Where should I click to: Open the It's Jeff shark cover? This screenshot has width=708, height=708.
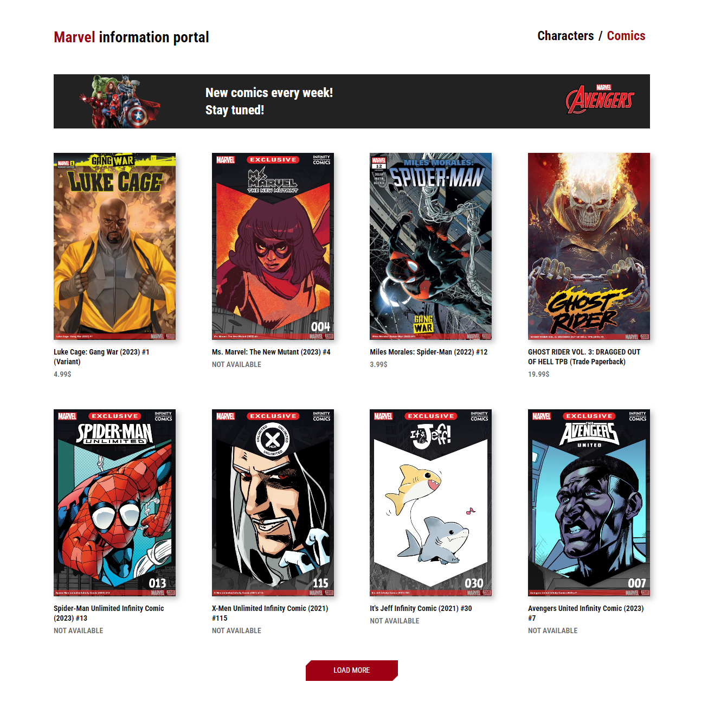(x=430, y=503)
